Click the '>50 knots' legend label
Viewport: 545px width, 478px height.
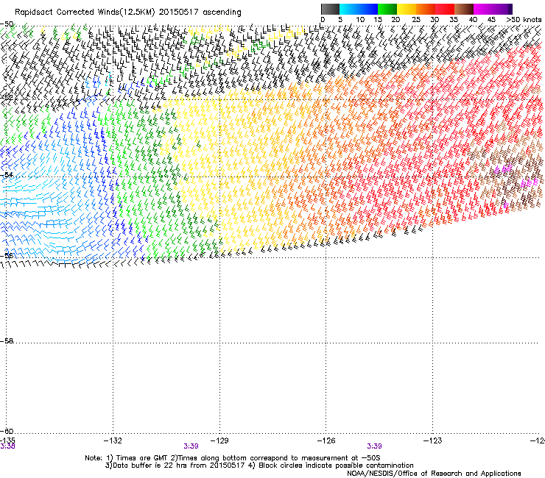524,20
